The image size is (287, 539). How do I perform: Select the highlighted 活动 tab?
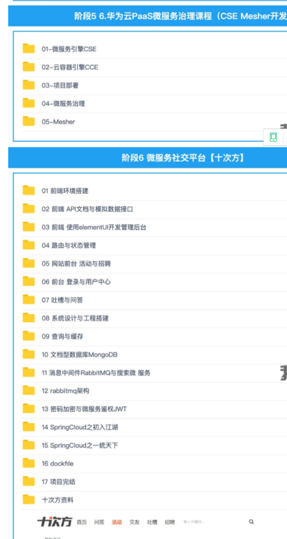[x=116, y=522]
